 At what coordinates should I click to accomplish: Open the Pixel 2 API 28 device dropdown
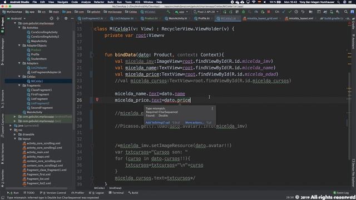click(x=206, y=12)
